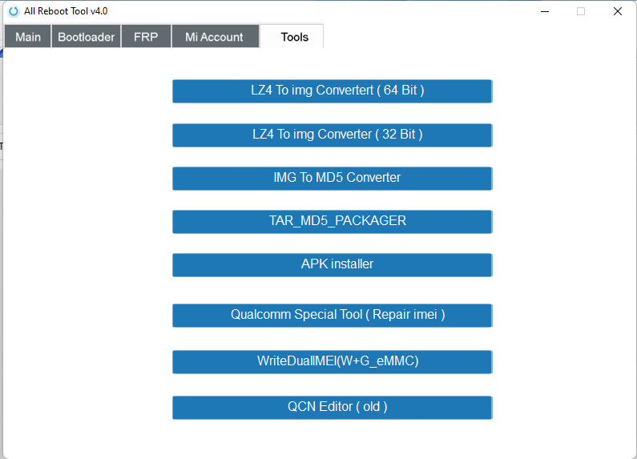Launch LZ4 To img Converter 64 Bit

pyautogui.click(x=332, y=91)
